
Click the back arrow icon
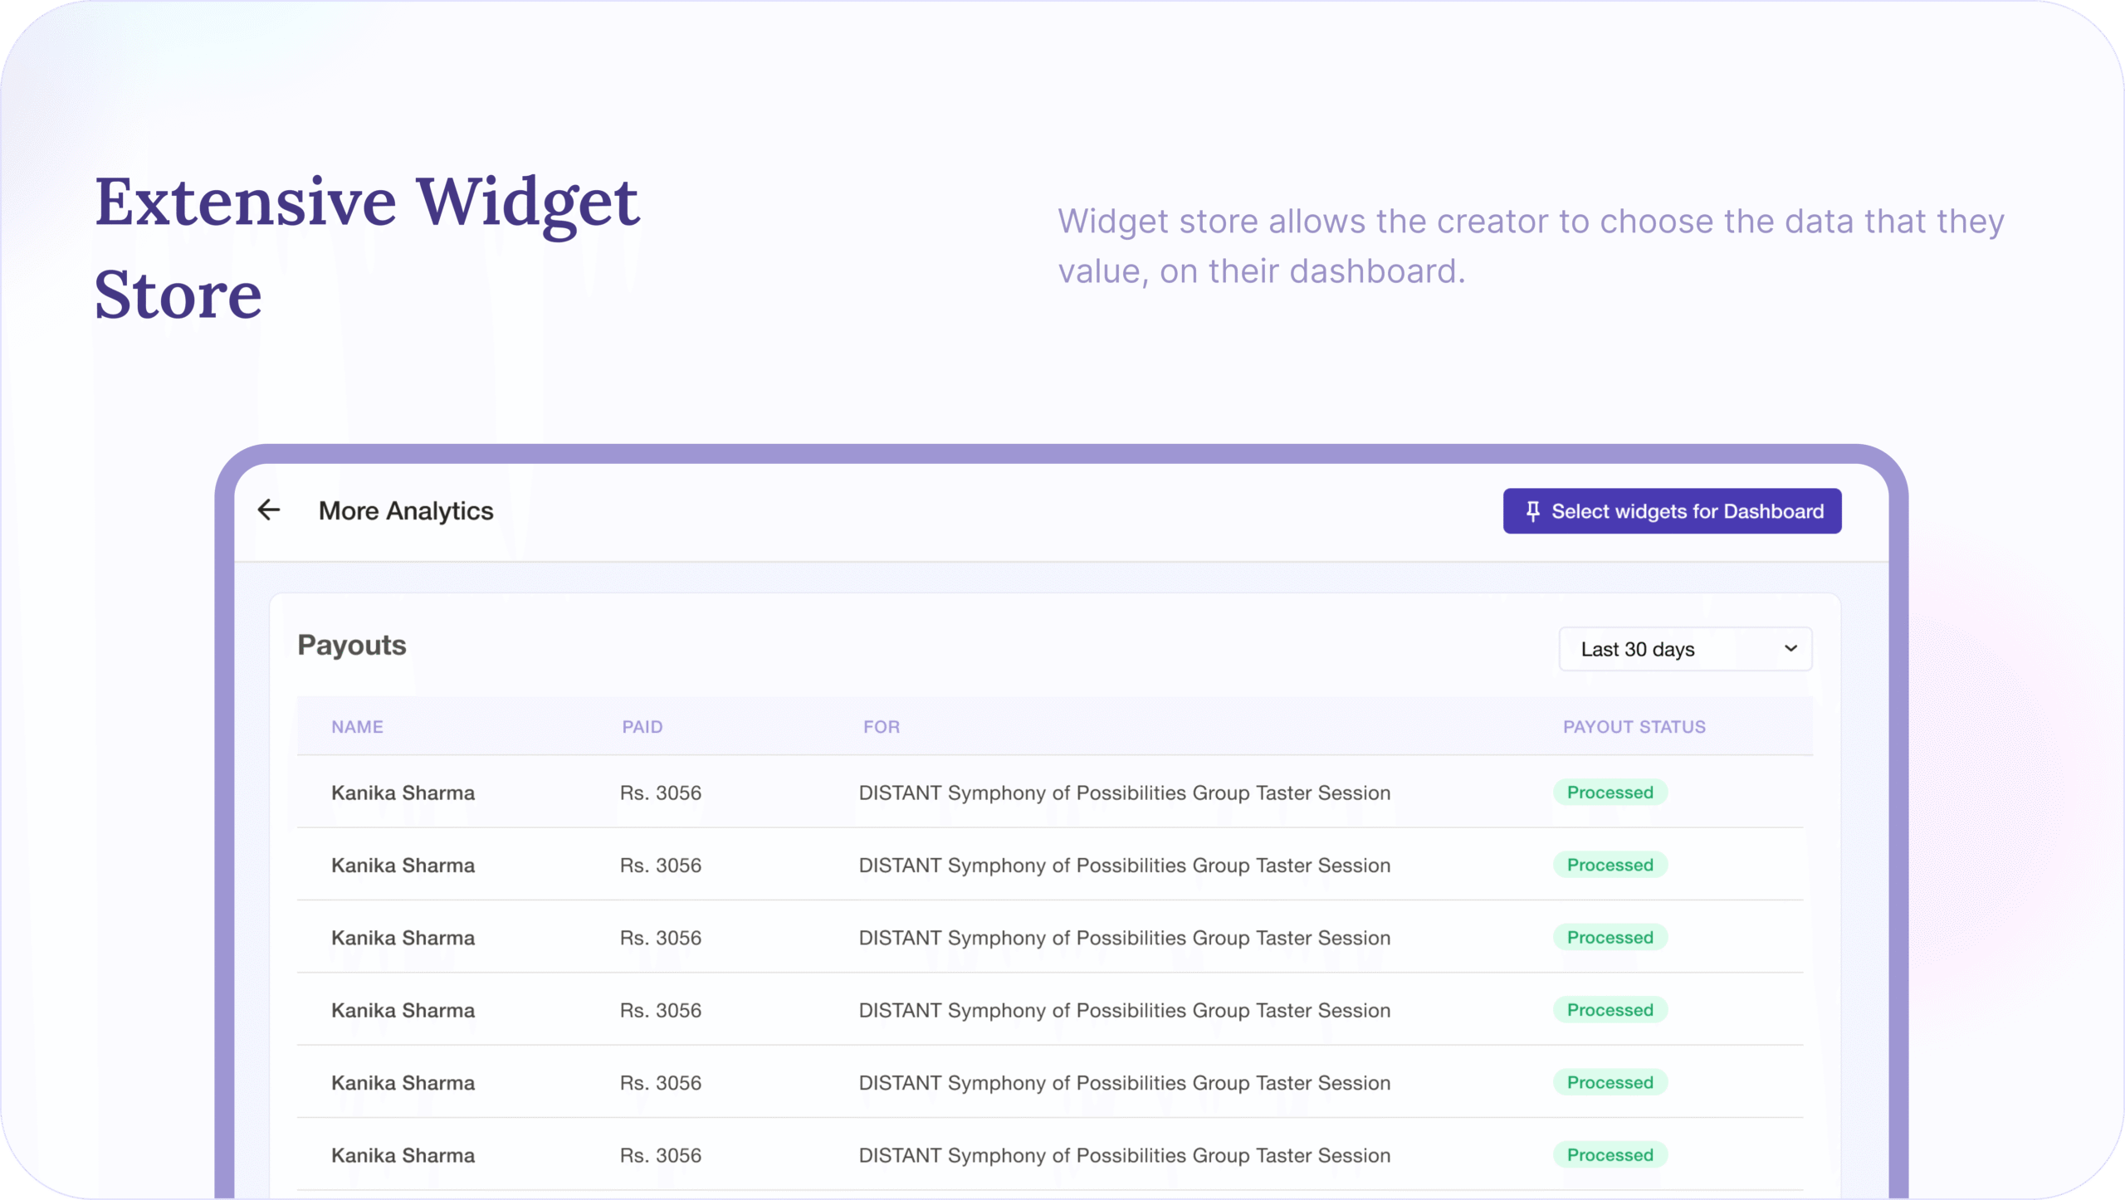pos(269,510)
